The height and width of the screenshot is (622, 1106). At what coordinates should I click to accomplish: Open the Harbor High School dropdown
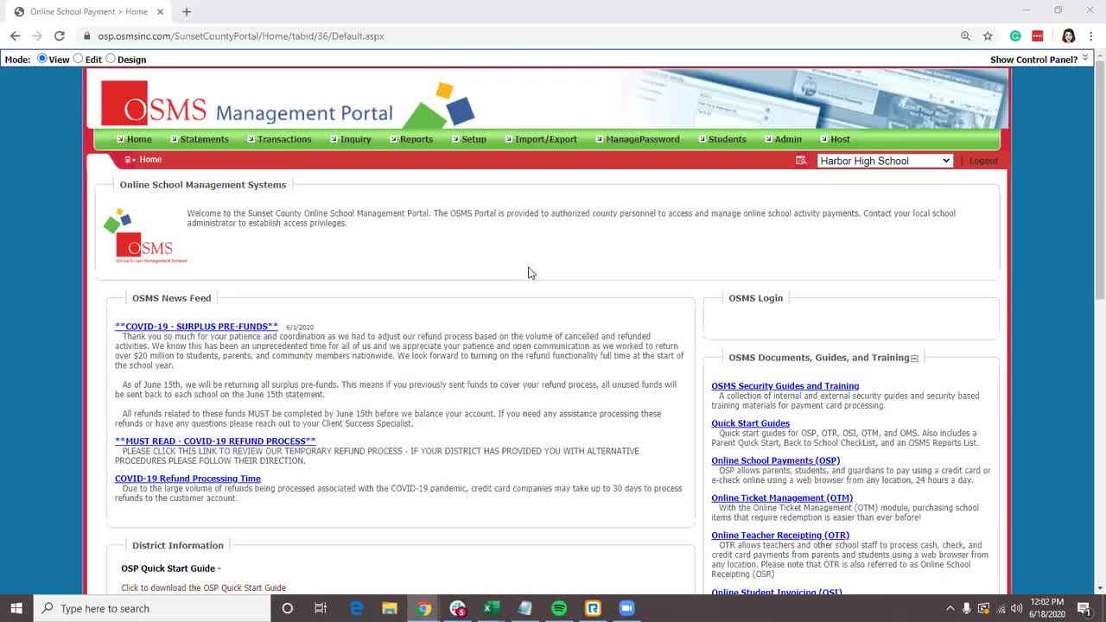(x=885, y=161)
